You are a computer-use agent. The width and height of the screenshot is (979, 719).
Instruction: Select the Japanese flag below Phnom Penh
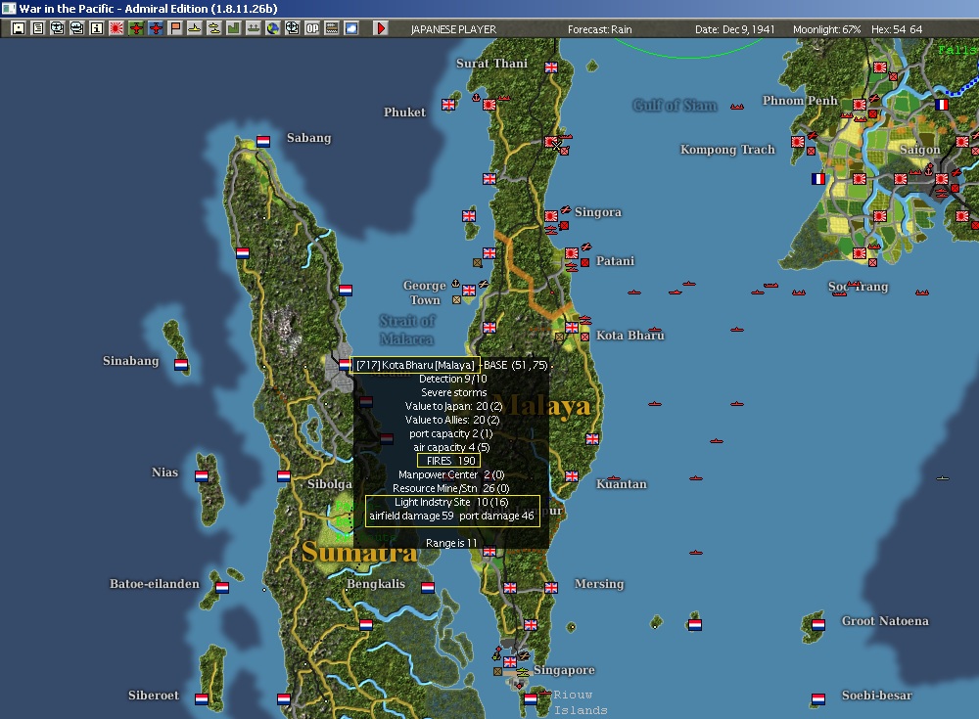coord(860,105)
